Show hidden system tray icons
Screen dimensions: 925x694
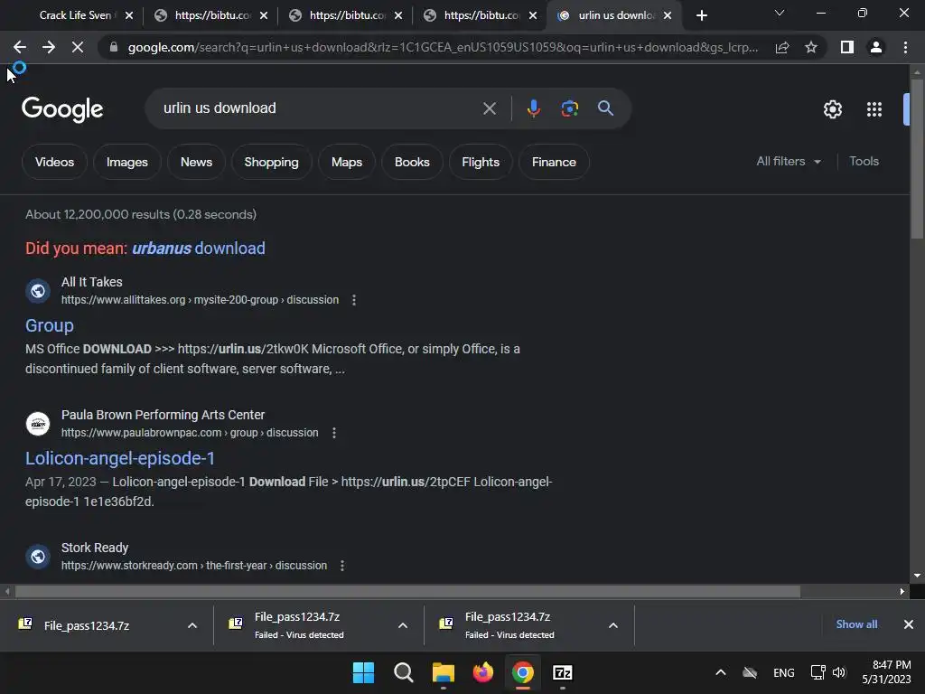point(720,672)
